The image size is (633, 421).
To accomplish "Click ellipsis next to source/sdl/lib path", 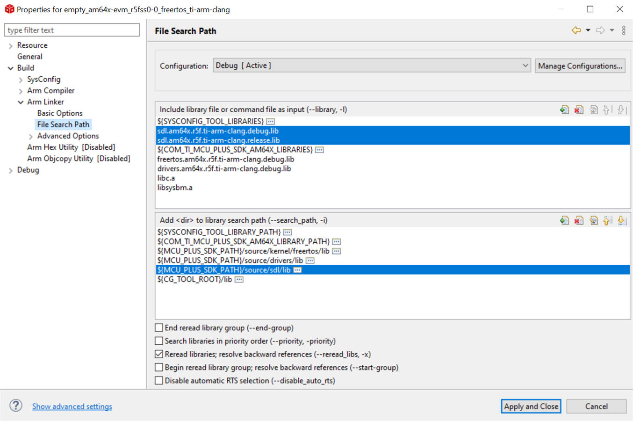I will click(297, 270).
